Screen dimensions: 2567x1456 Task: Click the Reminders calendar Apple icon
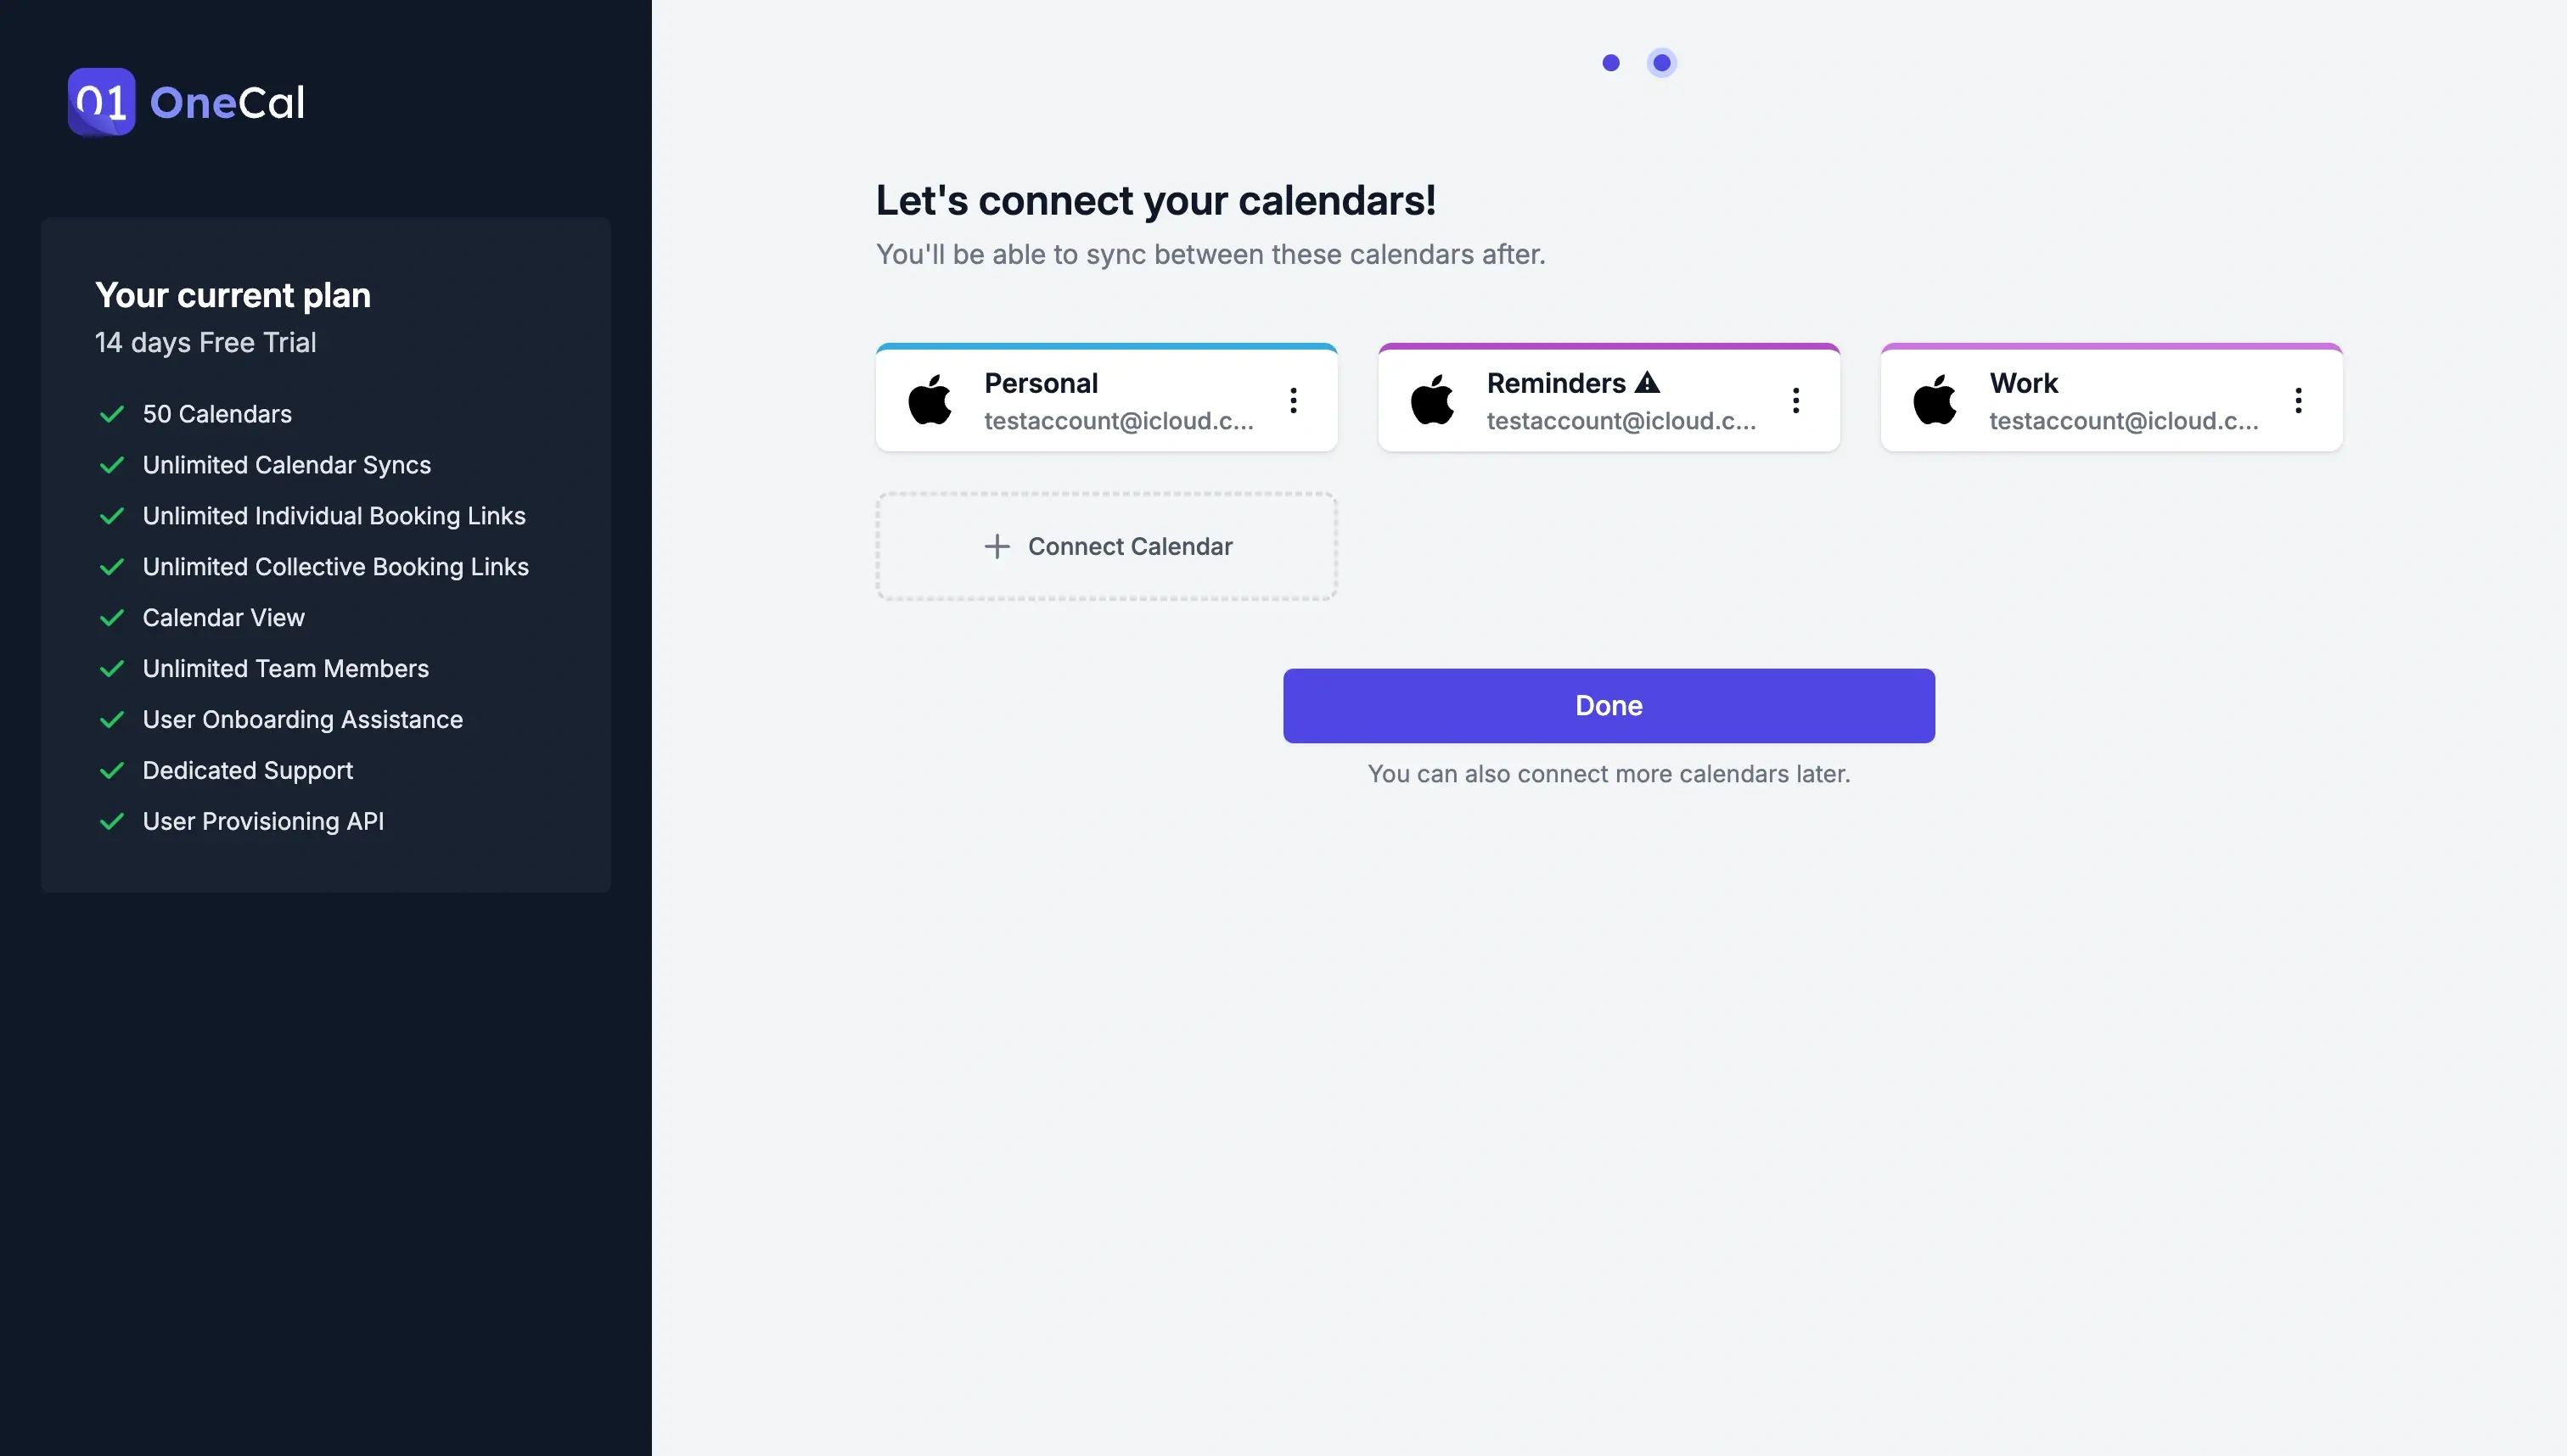click(1431, 400)
